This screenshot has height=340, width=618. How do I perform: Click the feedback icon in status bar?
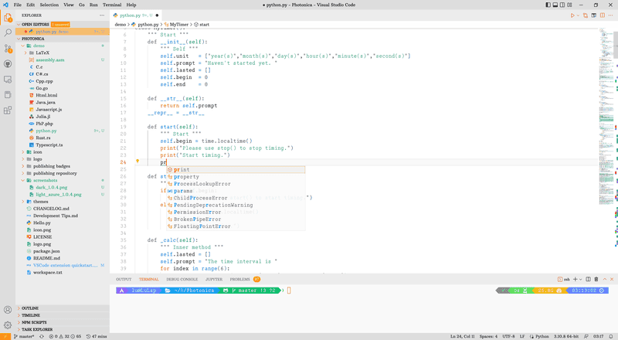[x=586, y=336]
